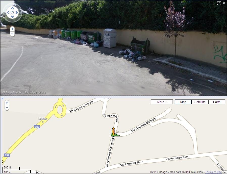The width and height of the screenshot is (227, 174).
Task: Switch to Earth view
Action: tap(217, 102)
